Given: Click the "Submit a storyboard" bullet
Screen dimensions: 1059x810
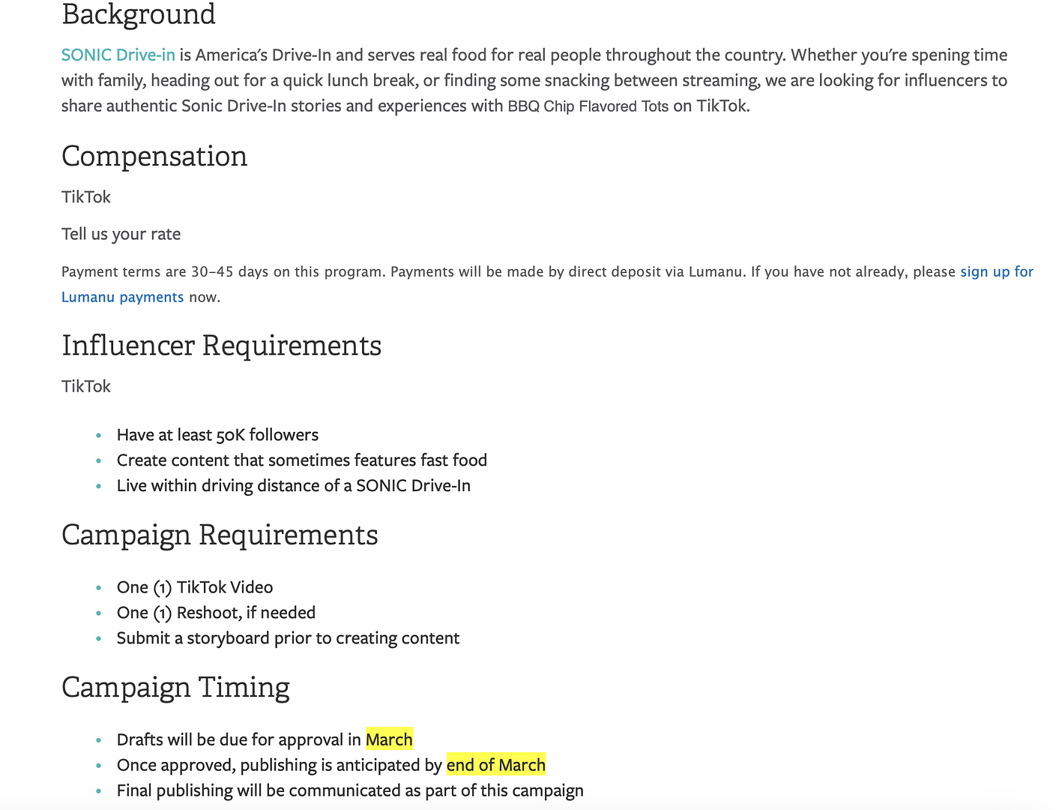Looking at the screenshot, I should point(288,638).
